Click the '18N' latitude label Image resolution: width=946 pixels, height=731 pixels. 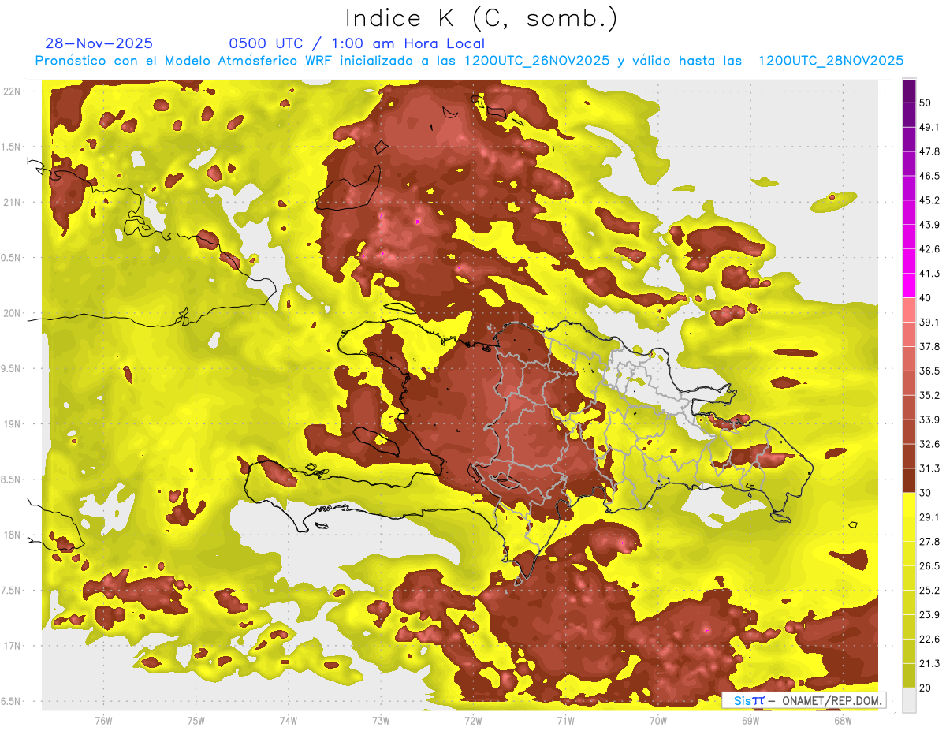pyautogui.click(x=13, y=535)
